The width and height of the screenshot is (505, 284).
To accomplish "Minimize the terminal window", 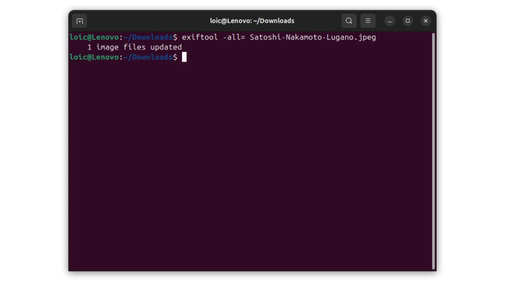I will click(x=389, y=21).
